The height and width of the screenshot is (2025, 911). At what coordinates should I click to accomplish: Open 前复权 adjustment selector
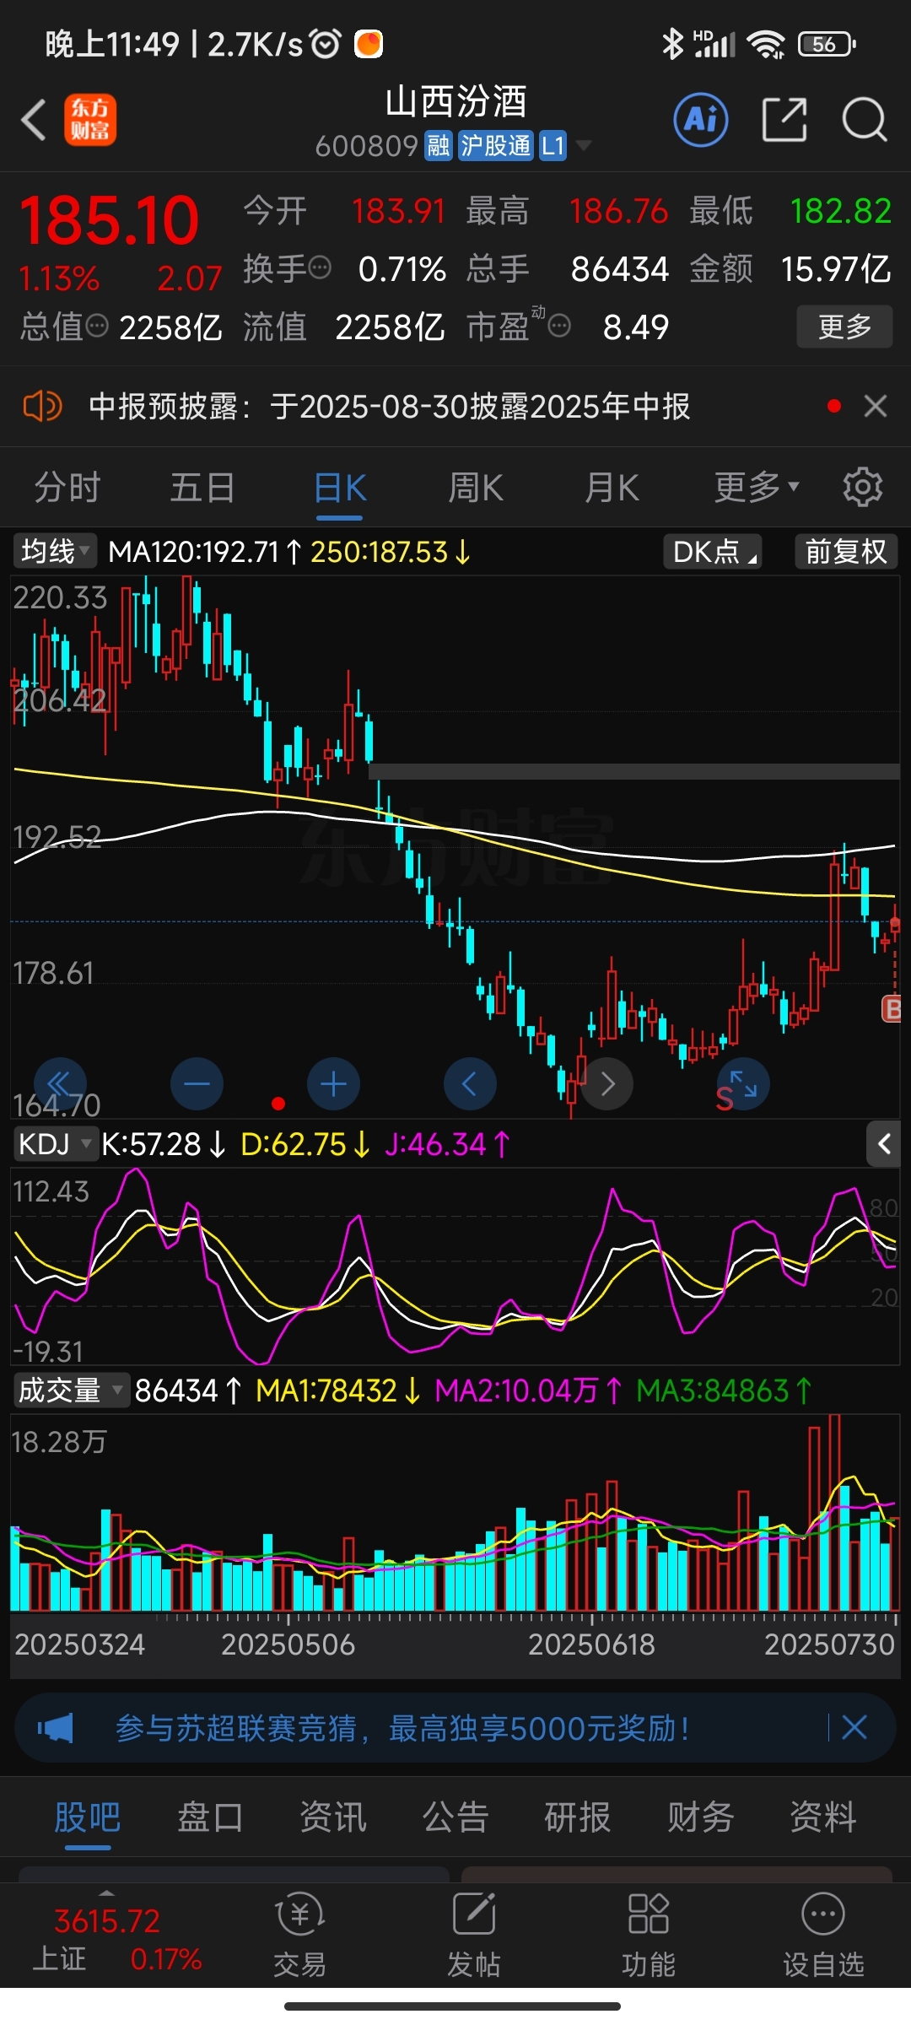coord(846,552)
